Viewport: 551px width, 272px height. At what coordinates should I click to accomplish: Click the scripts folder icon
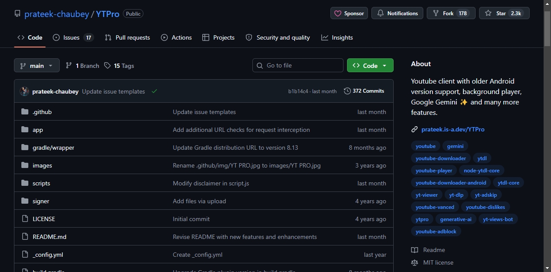[x=25, y=183]
